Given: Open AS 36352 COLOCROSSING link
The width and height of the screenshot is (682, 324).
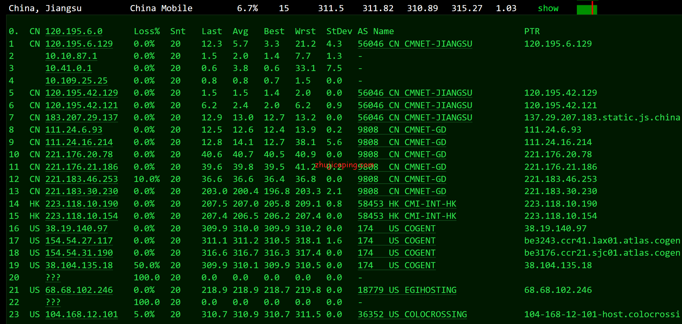Looking at the screenshot, I should coord(412,315).
